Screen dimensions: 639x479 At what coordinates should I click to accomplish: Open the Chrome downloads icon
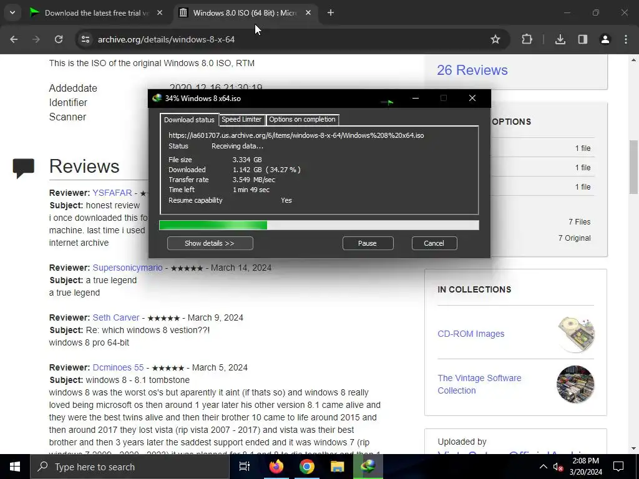click(x=560, y=39)
